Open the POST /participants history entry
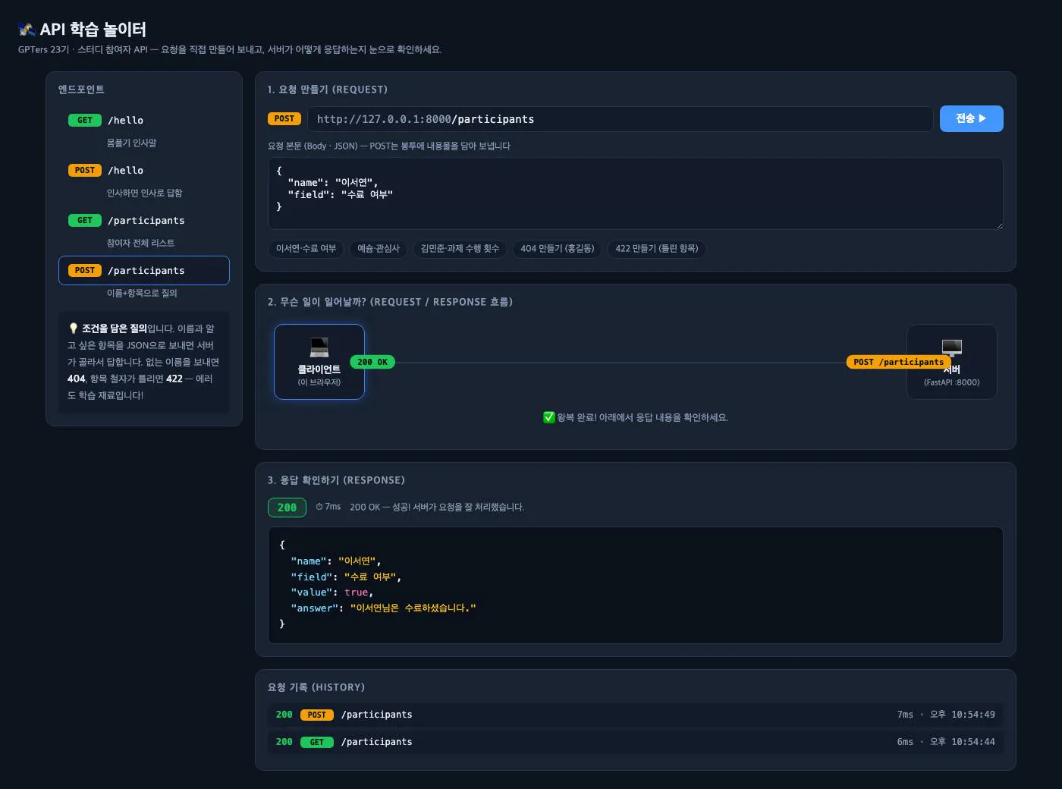The image size is (1062, 789). [x=636, y=715]
